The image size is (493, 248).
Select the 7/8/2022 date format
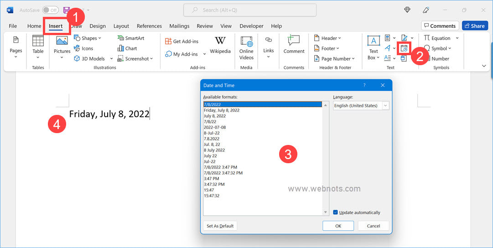[x=263, y=104]
